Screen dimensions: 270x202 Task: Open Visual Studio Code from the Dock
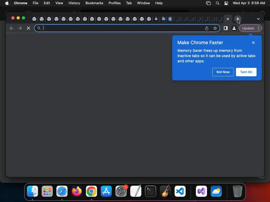point(180,191)
